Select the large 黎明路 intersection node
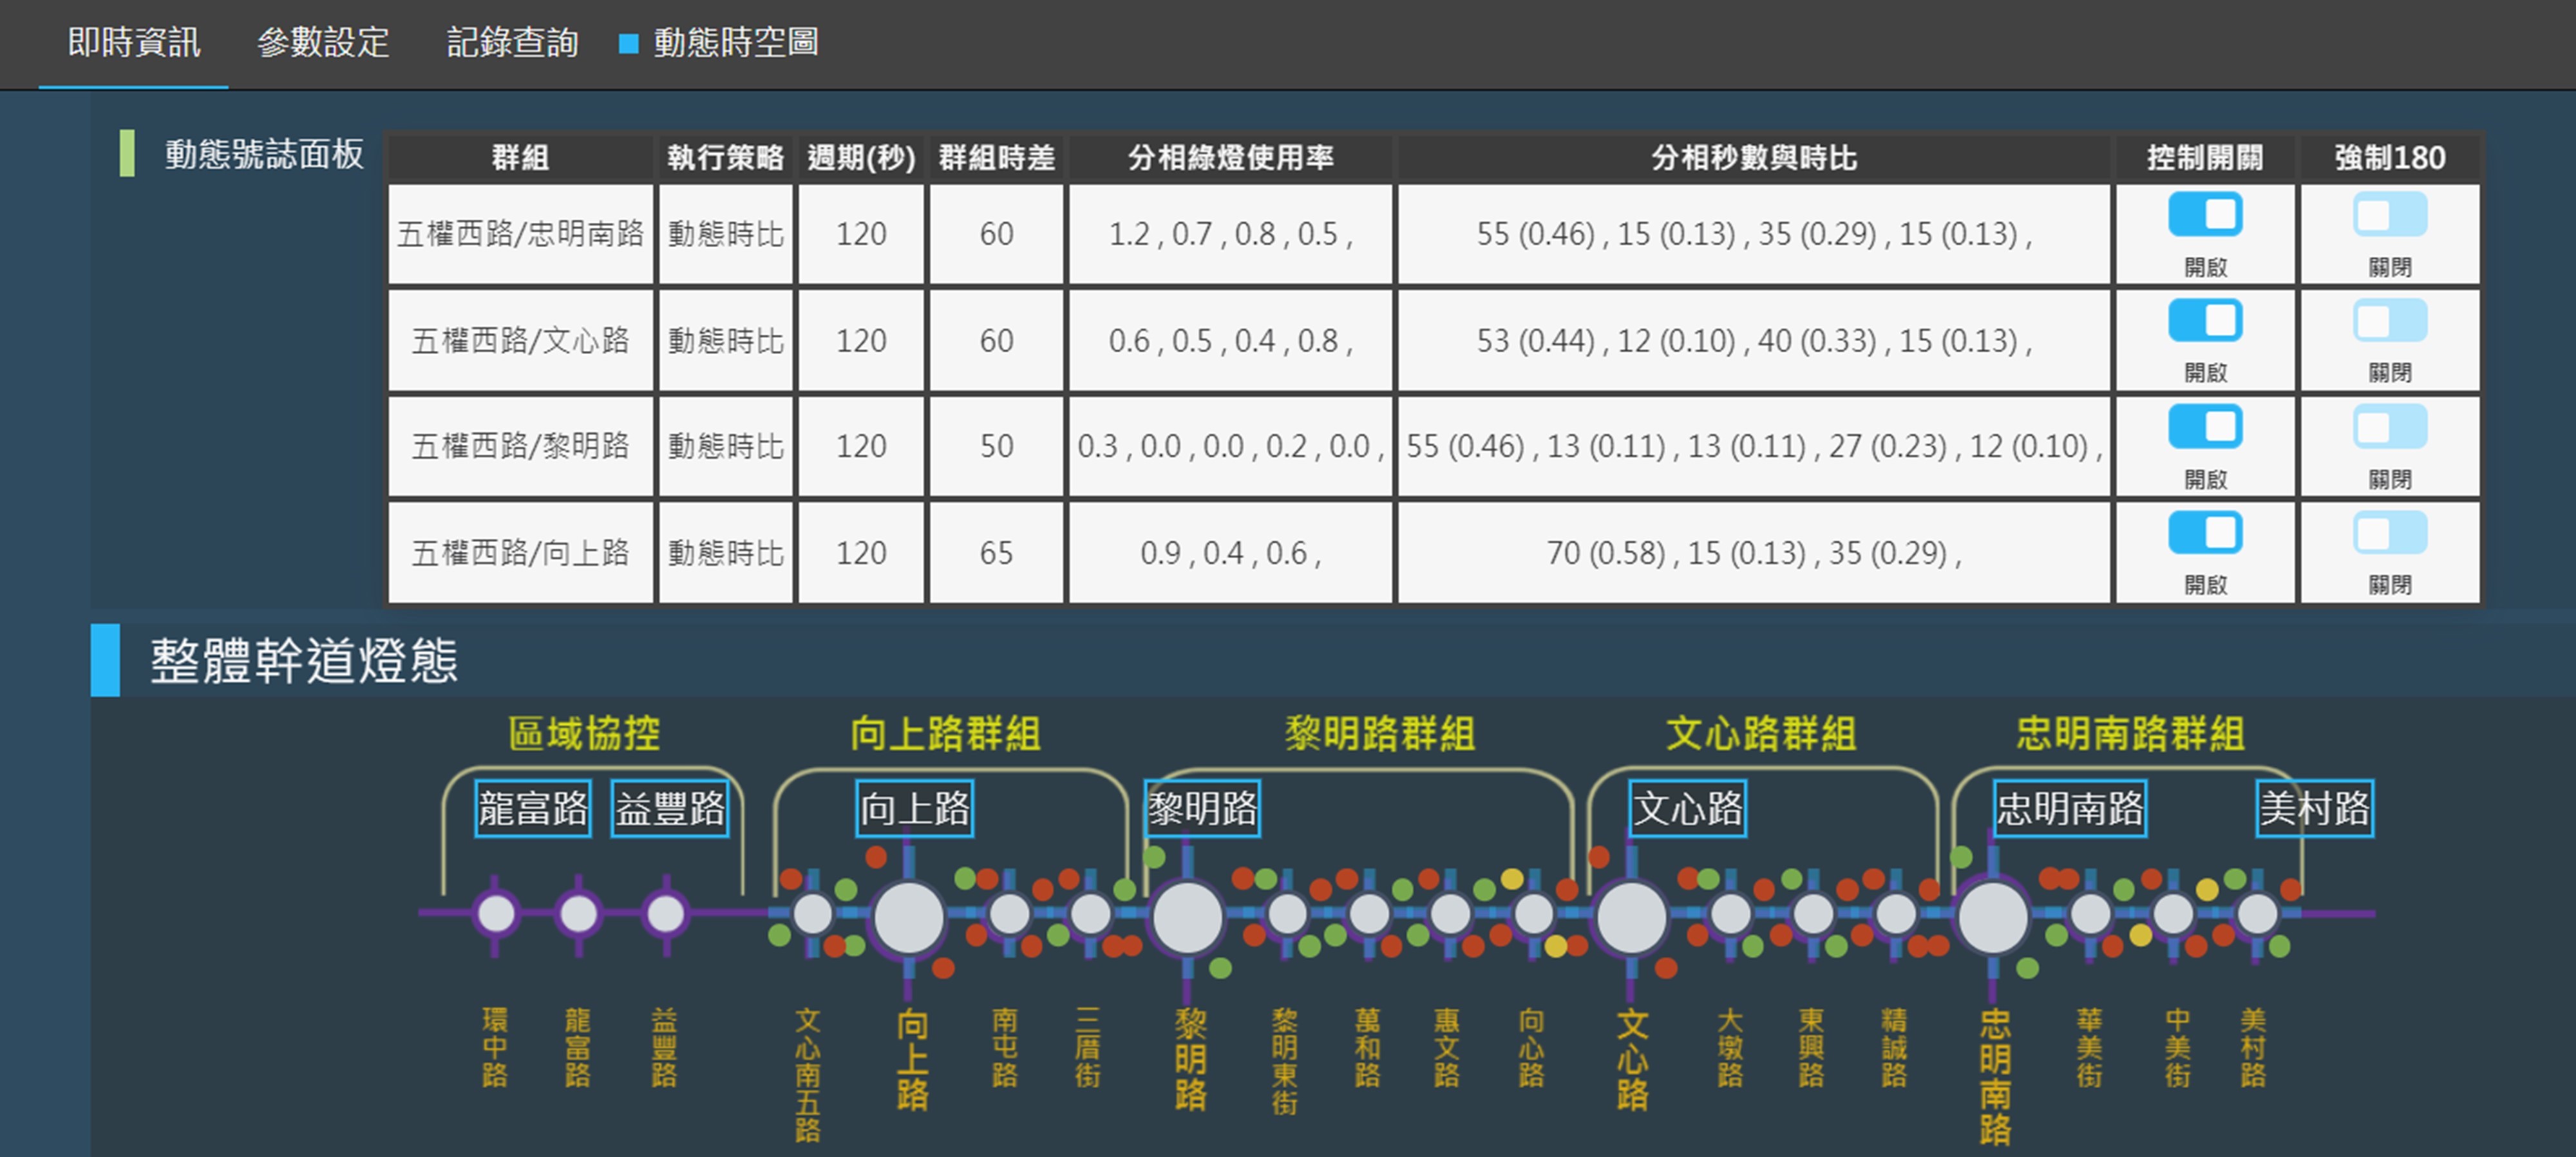 [1187, 917]
